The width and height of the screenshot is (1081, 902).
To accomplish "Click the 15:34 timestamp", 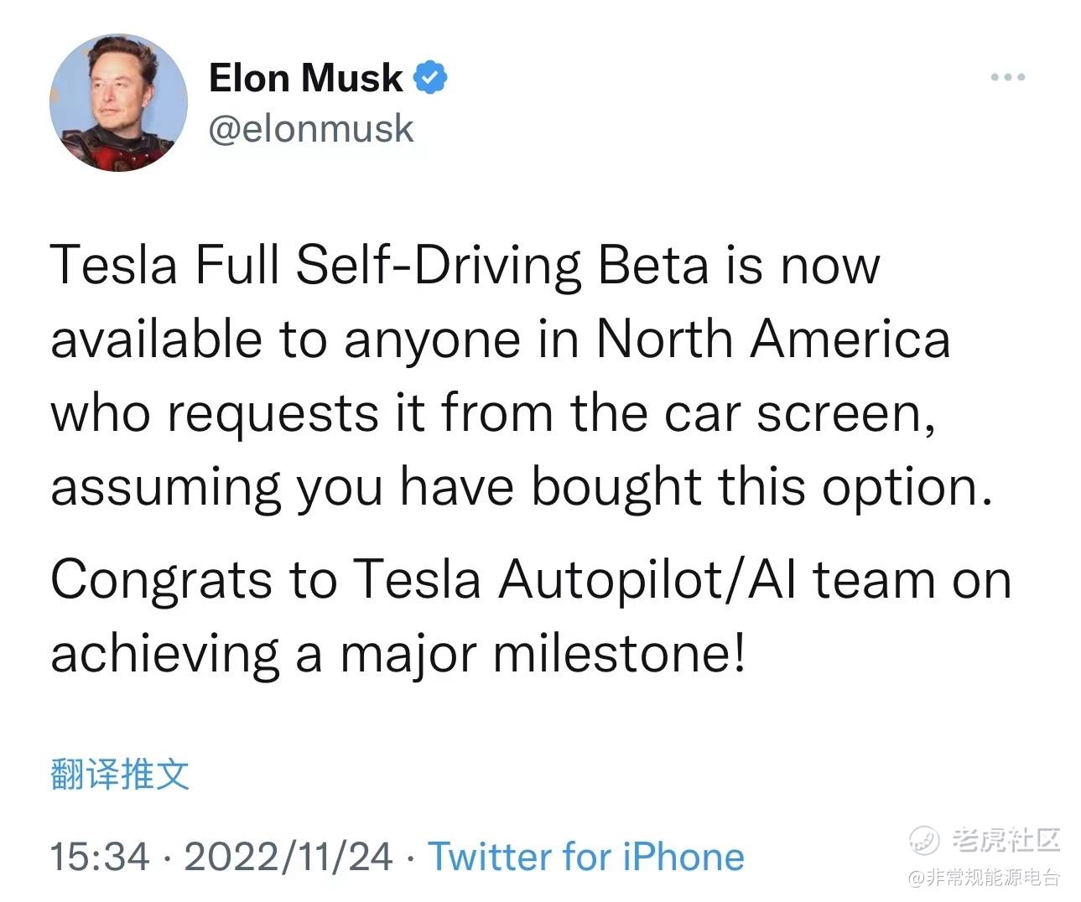I will pos(100,857).
